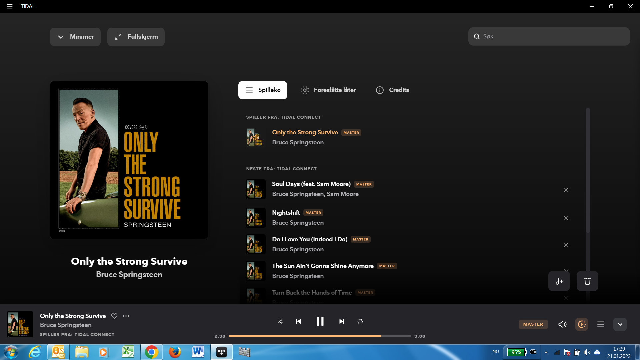Open the Credits tab
640x360 pixels.
(393, 90)
